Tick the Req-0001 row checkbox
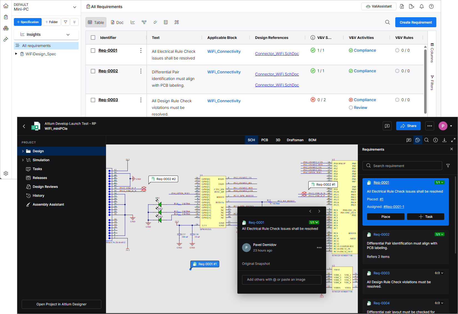 [93, 51]
